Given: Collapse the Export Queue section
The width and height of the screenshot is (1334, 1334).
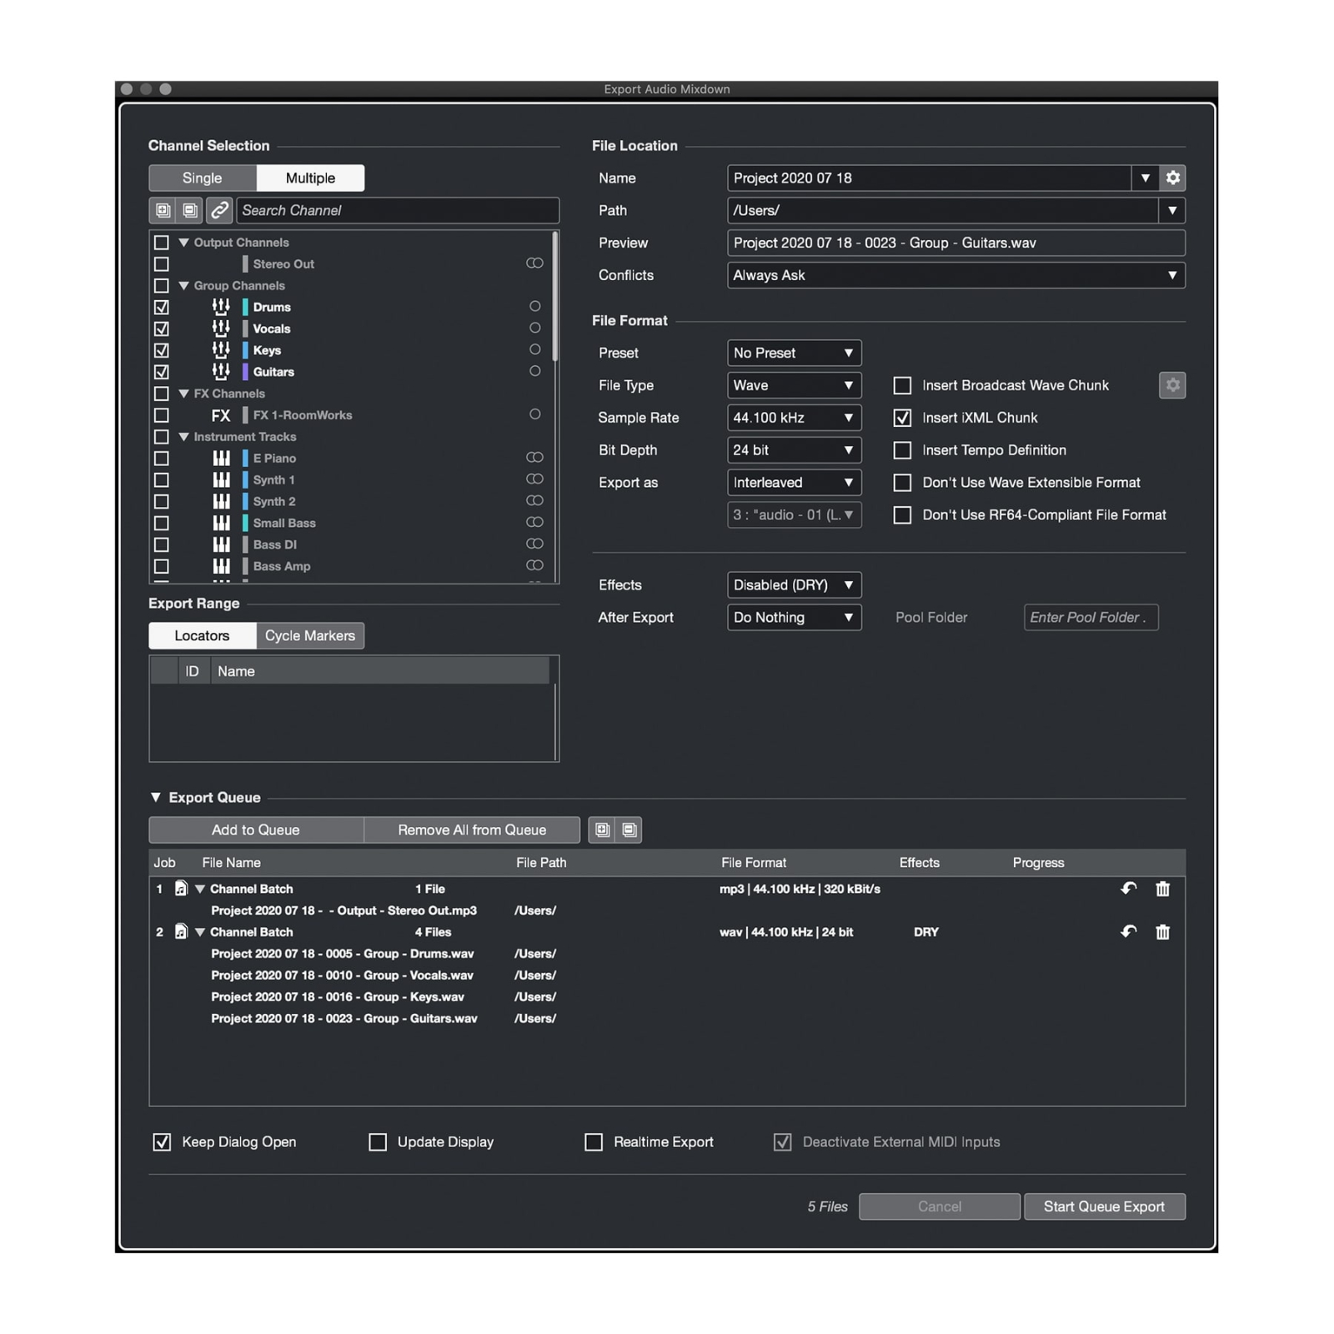Looking at the screenshot, I should (156, 798).
